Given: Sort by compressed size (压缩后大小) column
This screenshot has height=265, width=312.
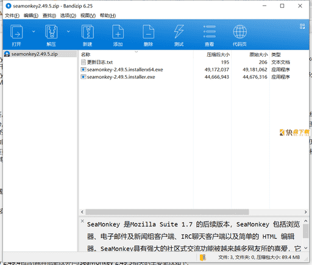Looking at the screenshot, I should [x=218, y=54].
